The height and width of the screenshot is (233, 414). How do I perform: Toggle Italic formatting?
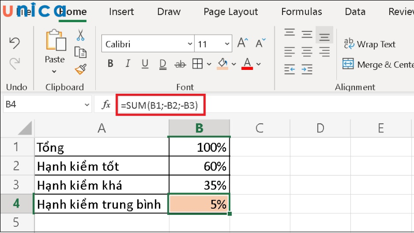click(x=128, y=64)
